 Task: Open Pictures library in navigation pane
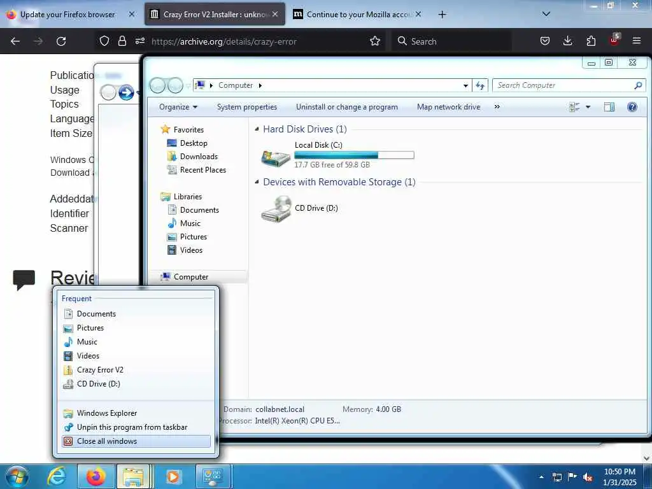194,237
